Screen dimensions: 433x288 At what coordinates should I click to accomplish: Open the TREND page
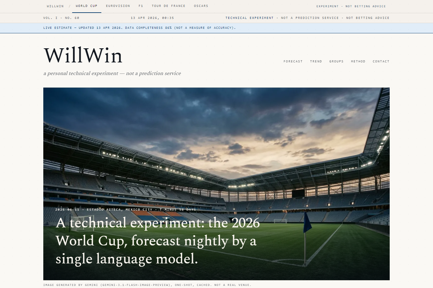tap(316, 61)
